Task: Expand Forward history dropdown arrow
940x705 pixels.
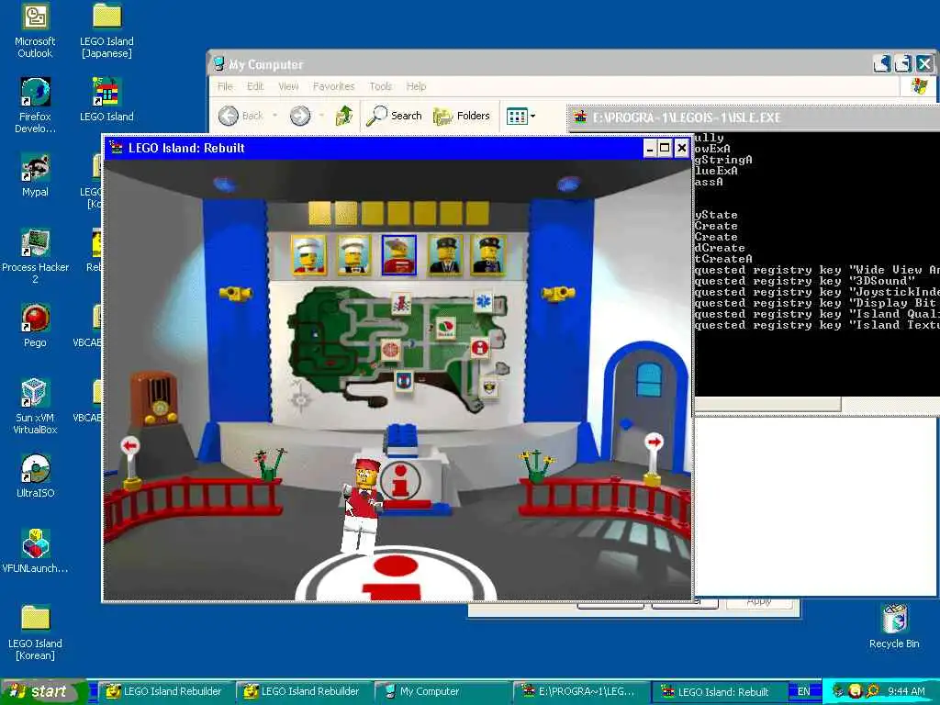Action: [x=321, y=116]
